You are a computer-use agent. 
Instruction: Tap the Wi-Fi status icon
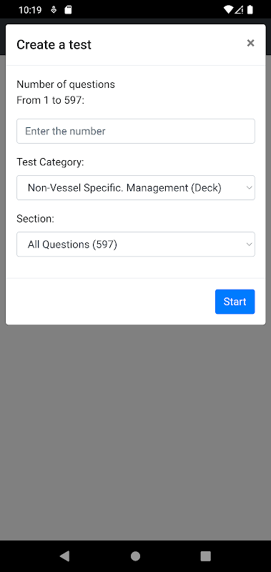pos(228,10)
